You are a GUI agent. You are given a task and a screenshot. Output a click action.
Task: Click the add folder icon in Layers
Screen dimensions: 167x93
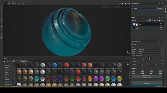click(160, 20)
